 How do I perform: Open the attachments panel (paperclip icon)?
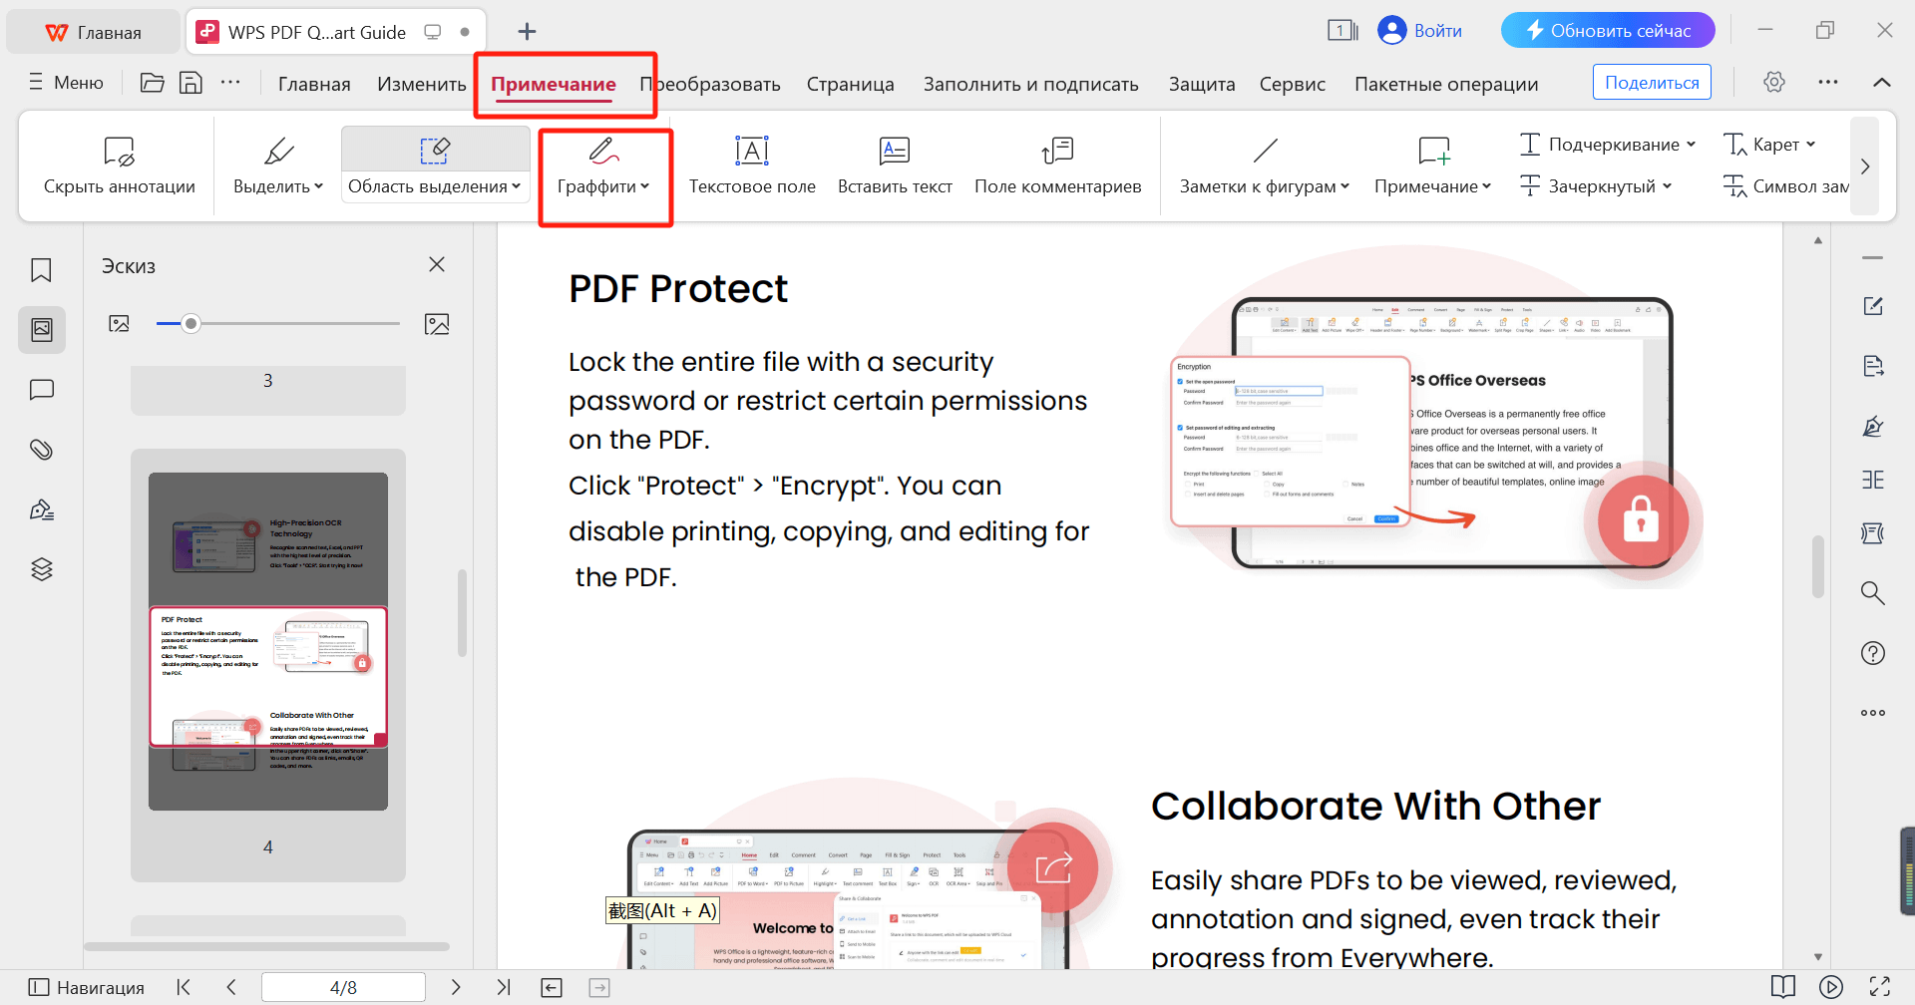(x=41, y=449)
